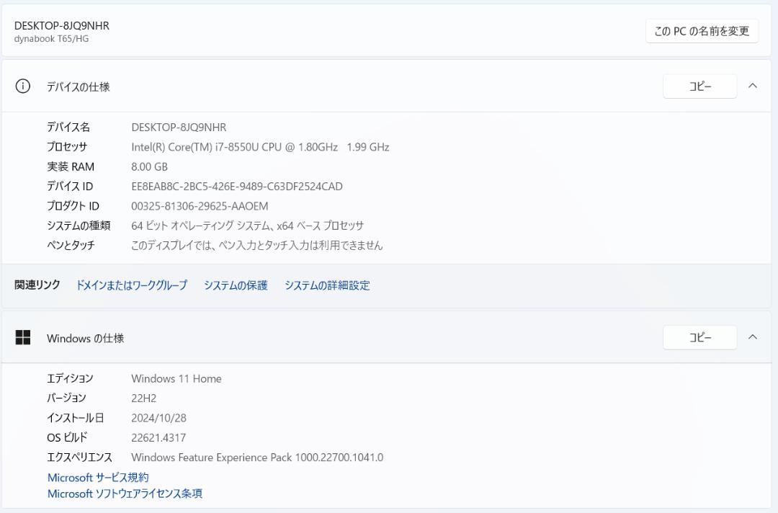Screen dimensions: 778x513
Task: Click the プロセッサ label
Action: (x=67, y=147)
